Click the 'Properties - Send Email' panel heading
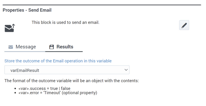 pos(27,10)
